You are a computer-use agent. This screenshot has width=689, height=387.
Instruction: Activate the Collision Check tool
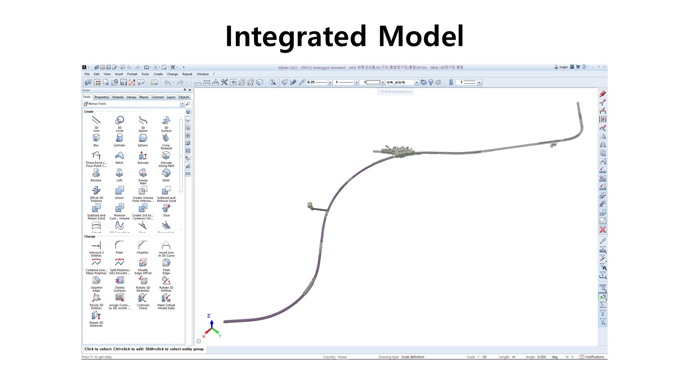click(143, 298)
